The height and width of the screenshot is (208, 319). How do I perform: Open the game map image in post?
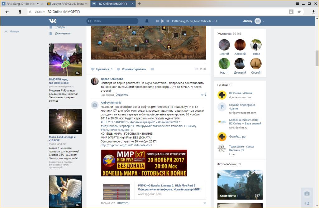click(149, 43)
